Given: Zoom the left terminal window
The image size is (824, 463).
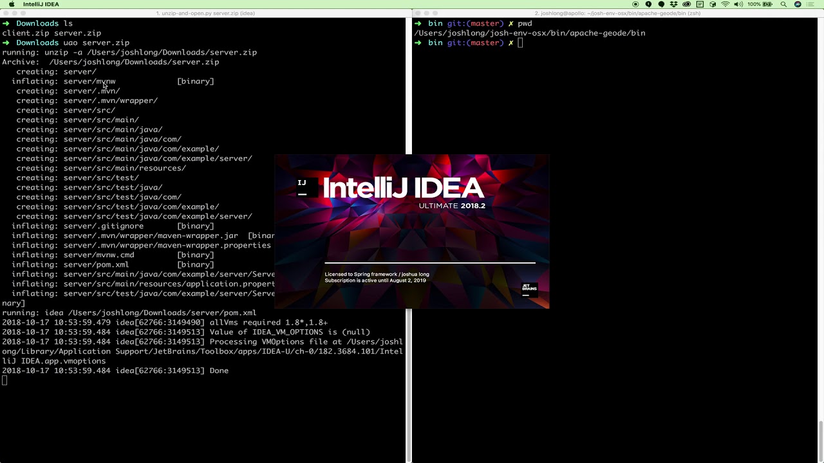Looking at the screenshot, I should (23, 13).
